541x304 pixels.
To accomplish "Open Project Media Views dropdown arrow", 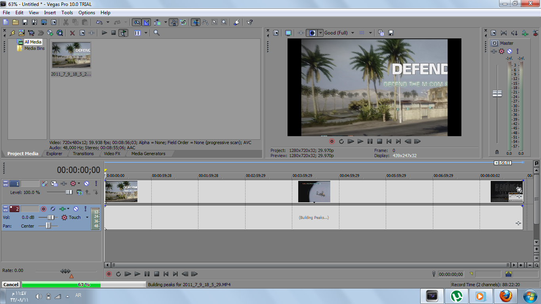I will coord(146,33).
